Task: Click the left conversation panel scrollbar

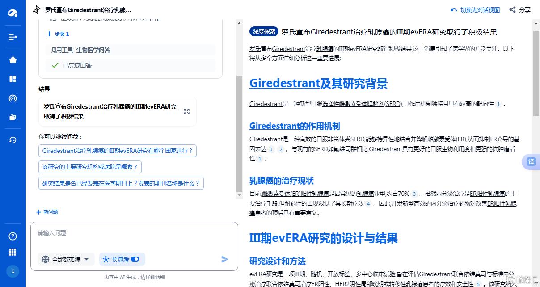Action: (238, 133)
